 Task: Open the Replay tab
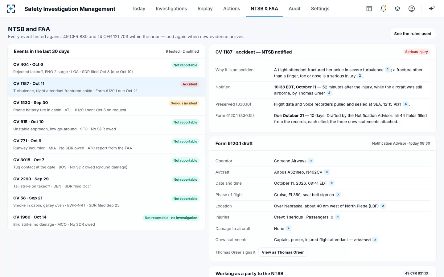click(205, 9)
